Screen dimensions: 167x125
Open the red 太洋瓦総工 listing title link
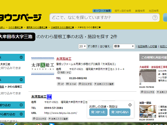coord(64,59)
